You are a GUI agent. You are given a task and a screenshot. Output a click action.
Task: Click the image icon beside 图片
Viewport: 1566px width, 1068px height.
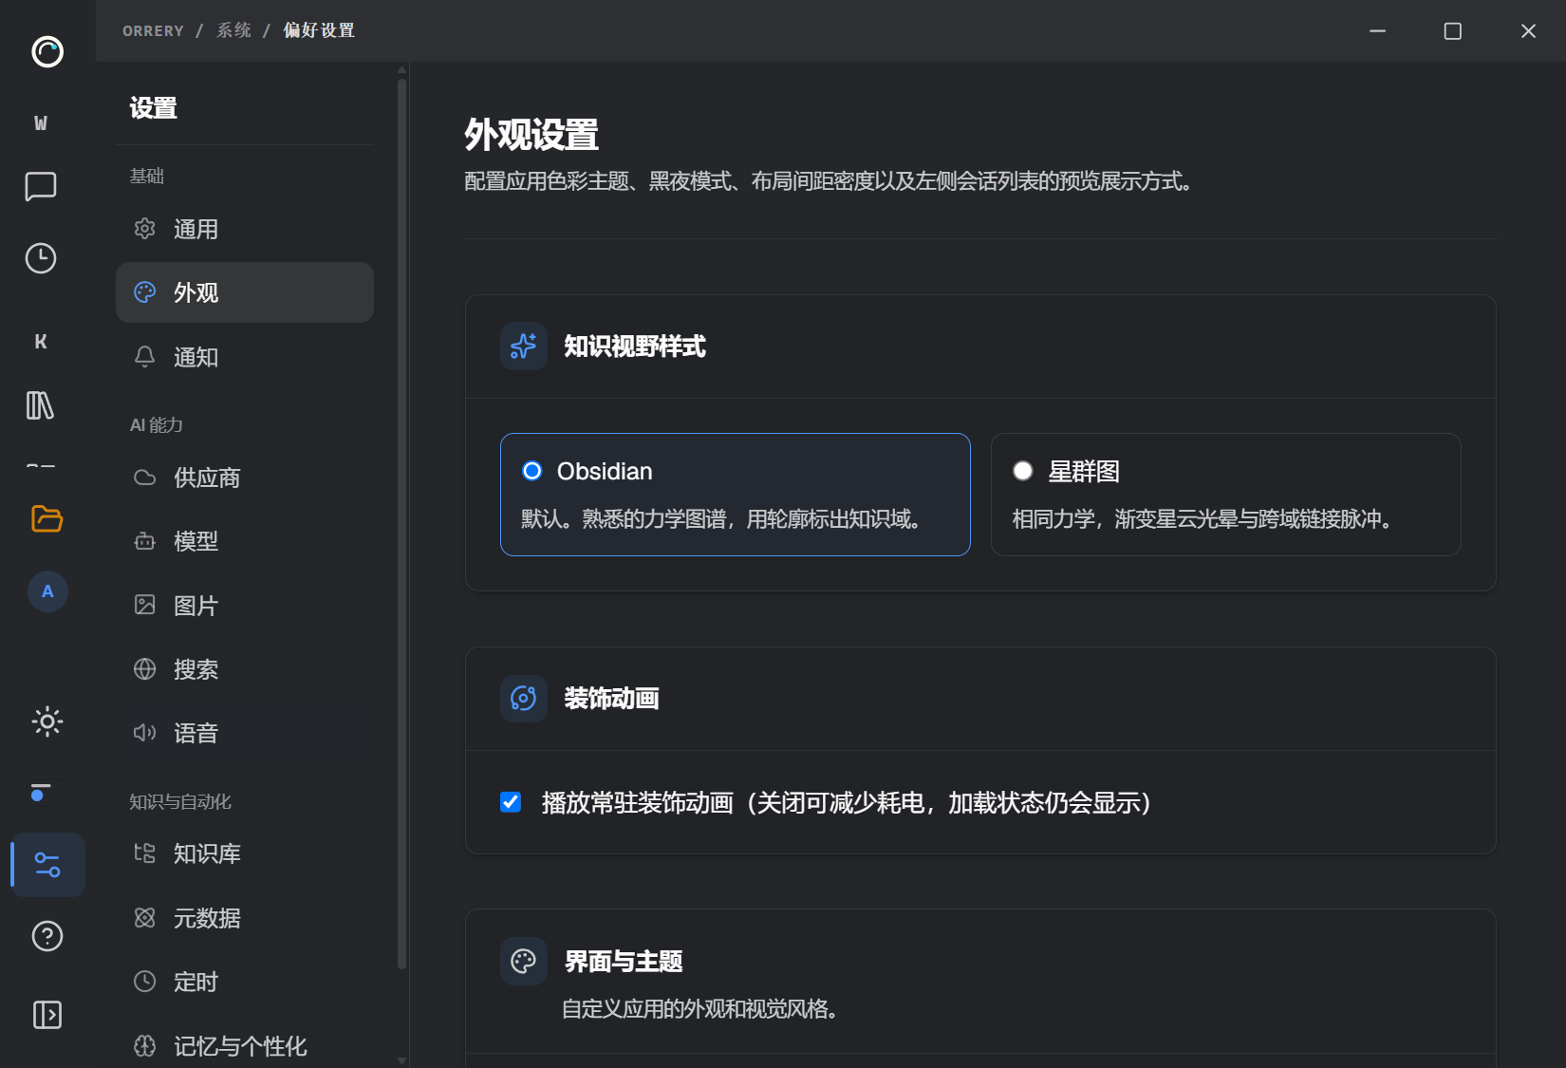[x=144, y=605]
